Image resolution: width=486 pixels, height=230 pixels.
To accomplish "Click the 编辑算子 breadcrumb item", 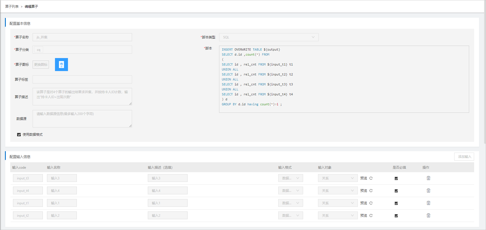I will pyautogui.click(x=31, y=6).
